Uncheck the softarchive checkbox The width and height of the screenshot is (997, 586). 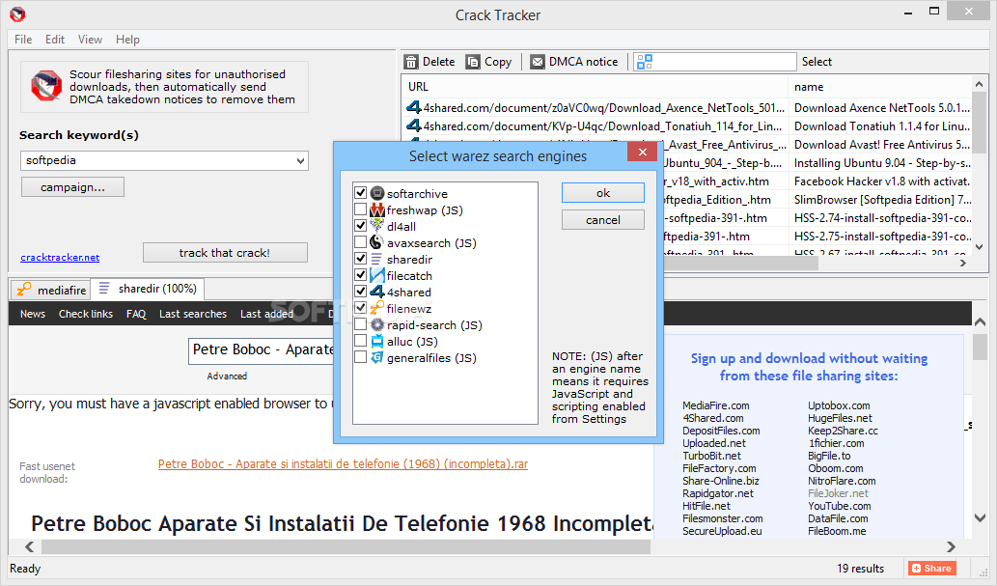click(x=361, y=192)
